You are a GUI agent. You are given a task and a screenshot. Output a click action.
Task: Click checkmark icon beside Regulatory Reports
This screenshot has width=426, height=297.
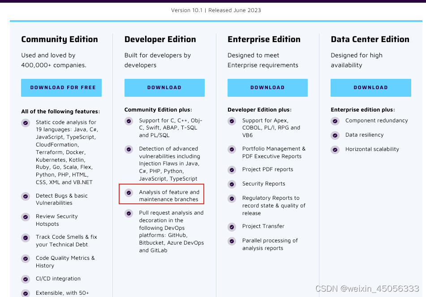click(232, 198)
